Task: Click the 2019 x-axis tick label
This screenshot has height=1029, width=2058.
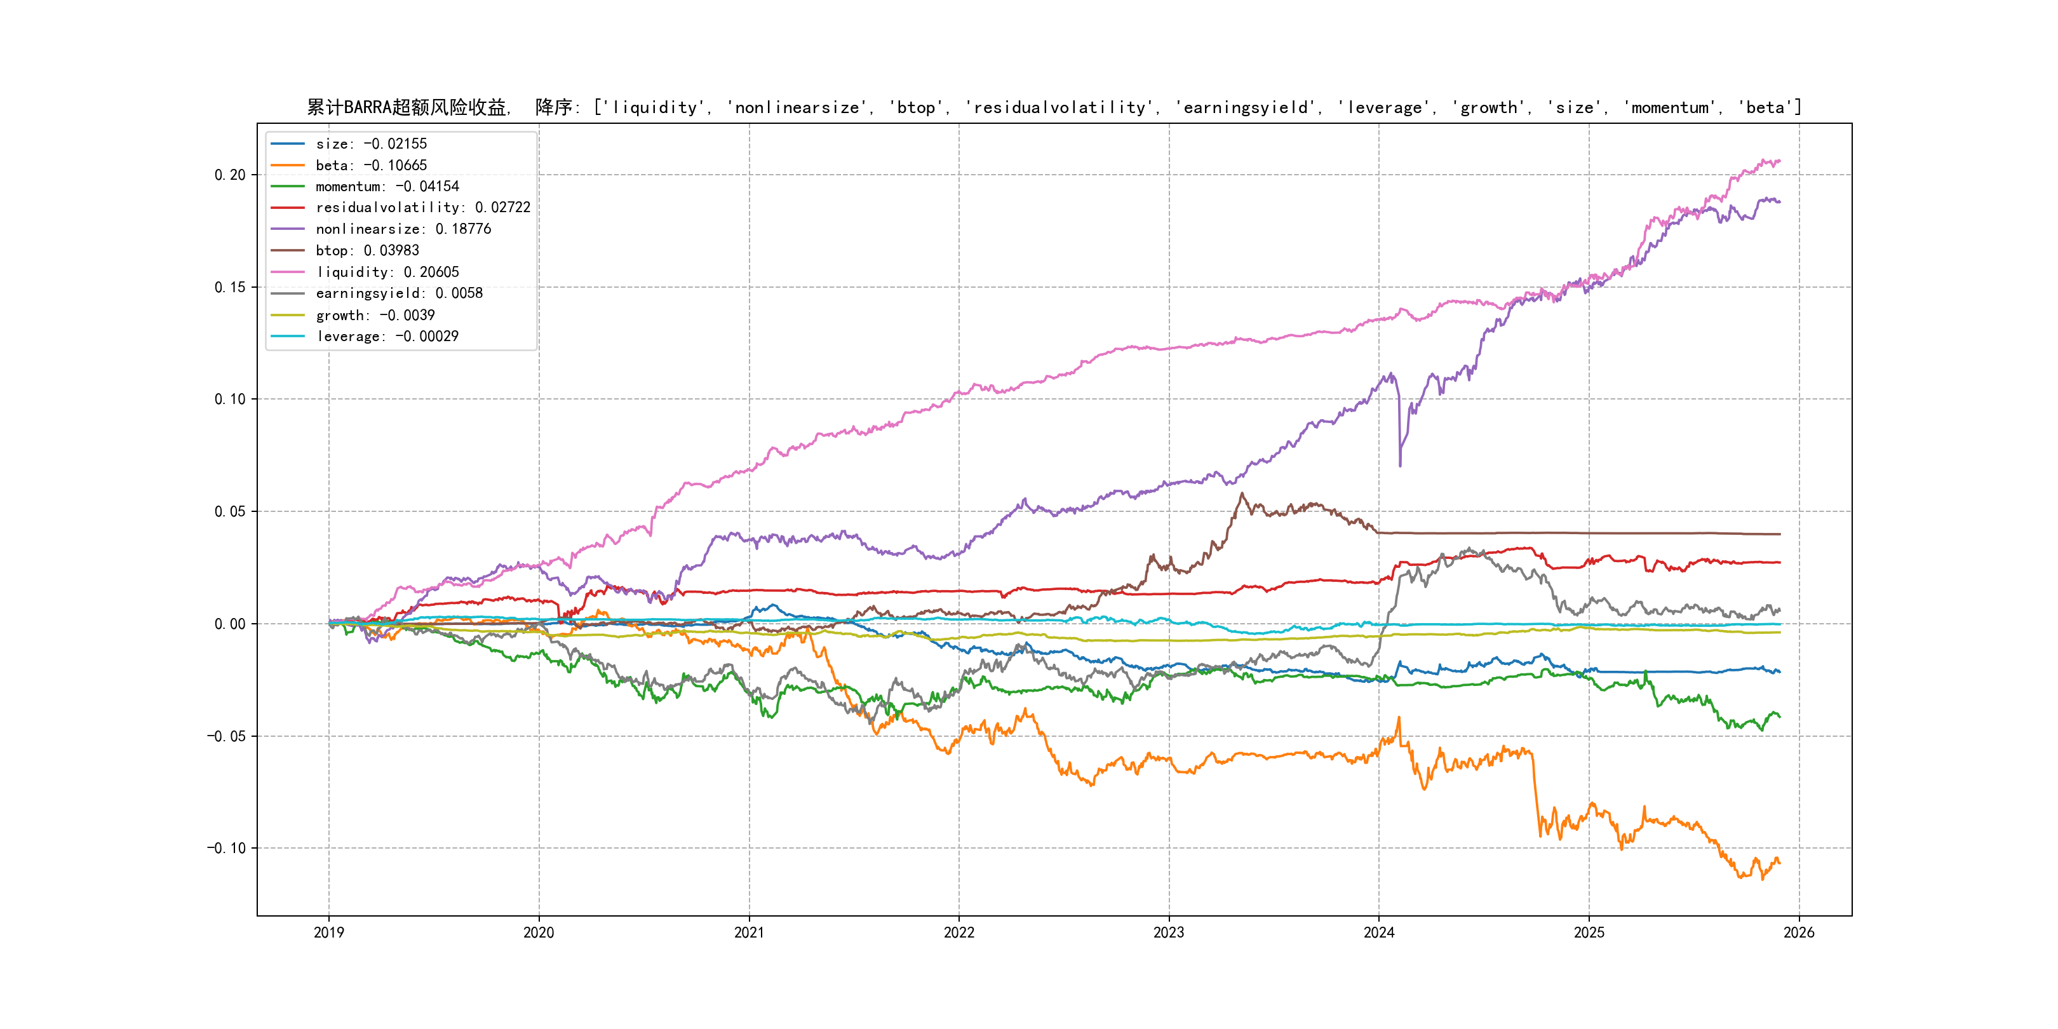Action: 328,932
